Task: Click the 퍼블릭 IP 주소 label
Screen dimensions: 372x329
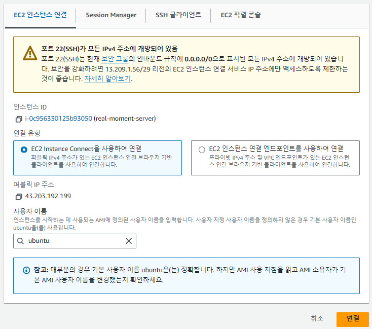Action: click(x=33, y=185)
